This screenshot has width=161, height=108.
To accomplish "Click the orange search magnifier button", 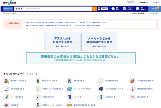I will coord(94,9).
